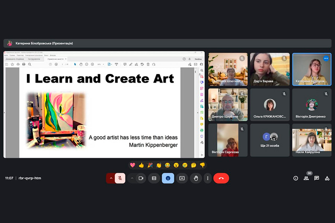335x223 pixels.
Task: Send the crying sad face reaction
Action: (185, 165)
